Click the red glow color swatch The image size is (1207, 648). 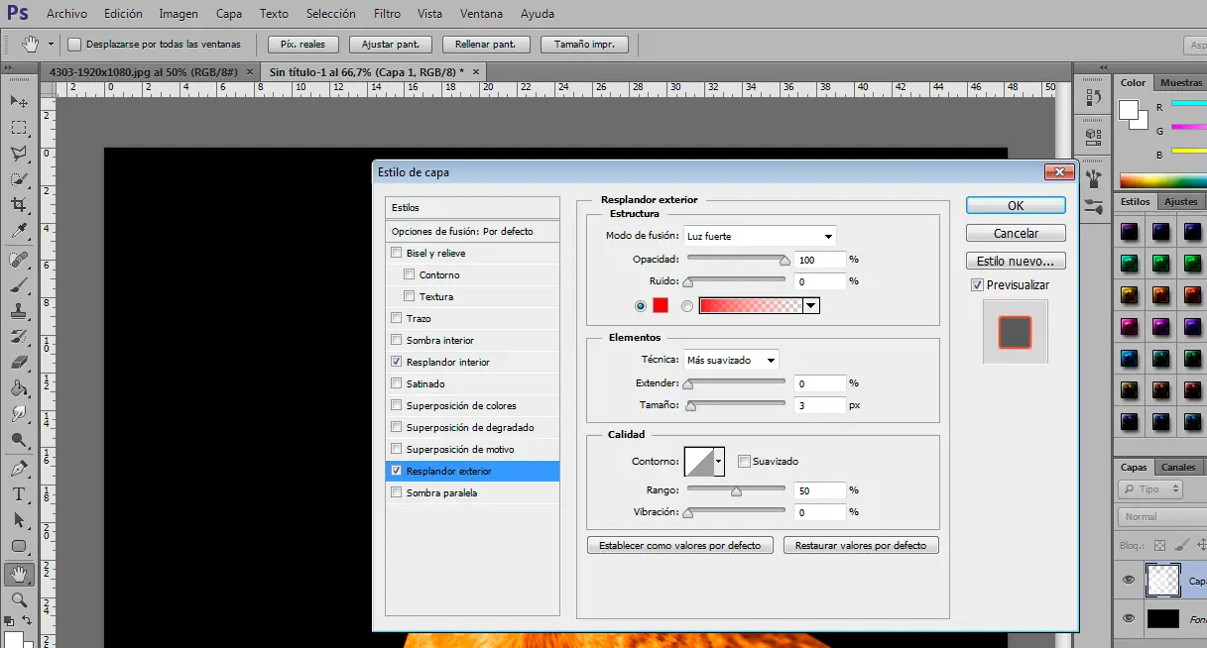click(x=661, y=305)
